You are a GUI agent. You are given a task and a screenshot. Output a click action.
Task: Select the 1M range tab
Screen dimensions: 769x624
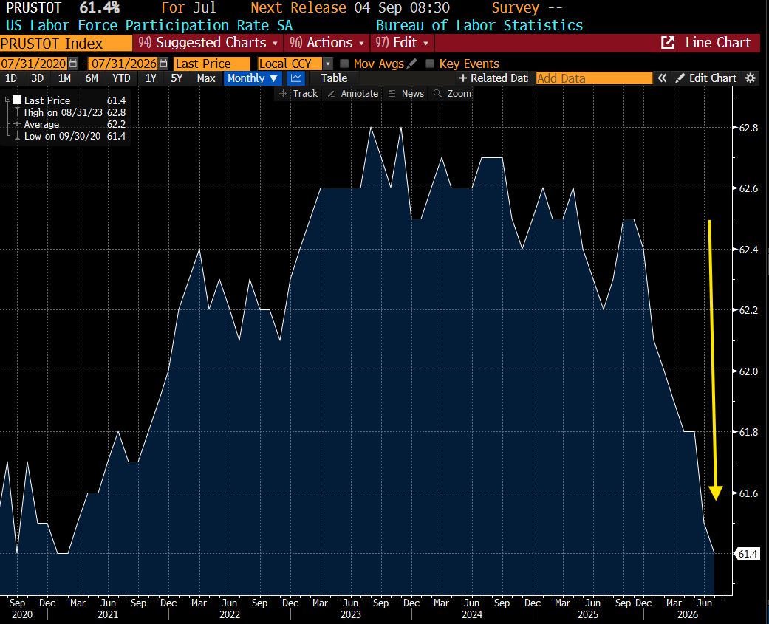64,78
